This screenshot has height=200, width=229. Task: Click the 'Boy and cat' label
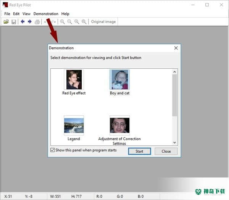click(119, 93)
